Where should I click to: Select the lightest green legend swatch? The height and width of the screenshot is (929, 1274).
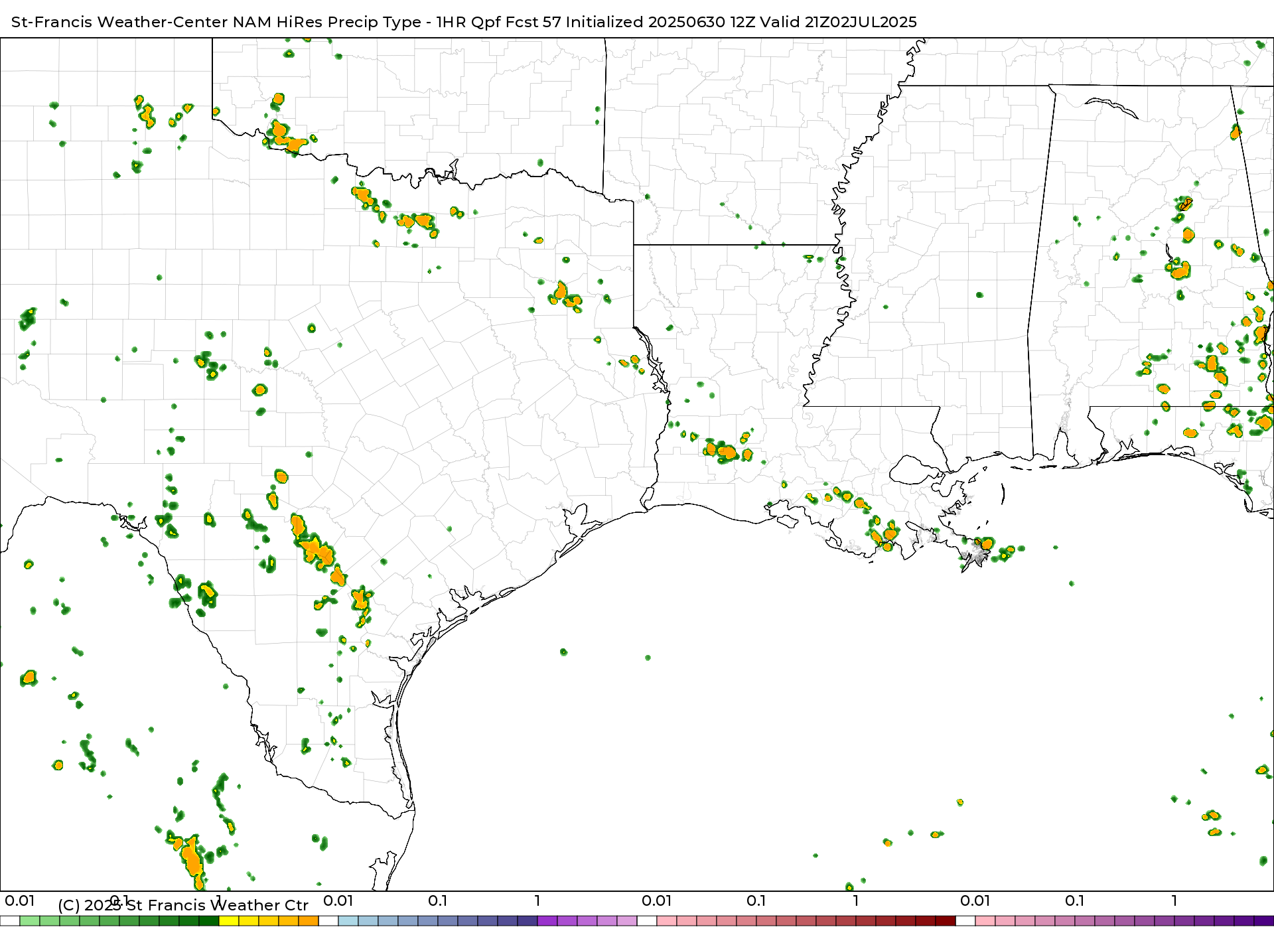tap(30, 921)
